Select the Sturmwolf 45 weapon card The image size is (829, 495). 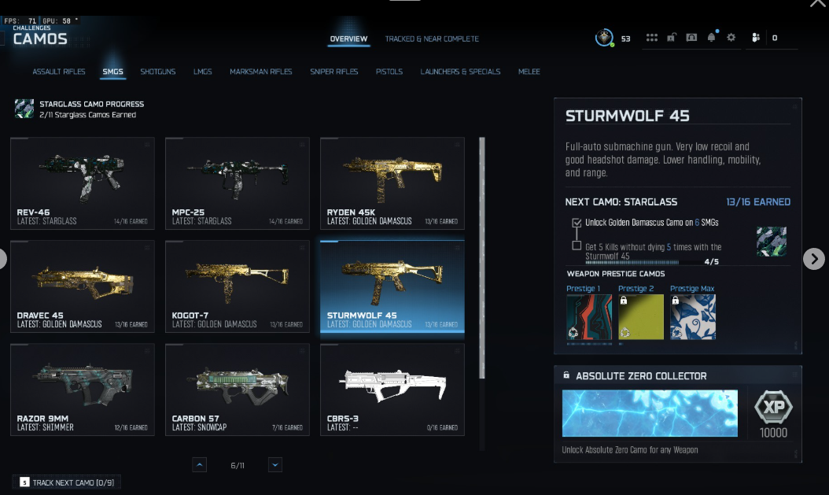tap(392, 286)
